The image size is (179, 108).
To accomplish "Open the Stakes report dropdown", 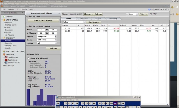I will [x=84, y=22].
